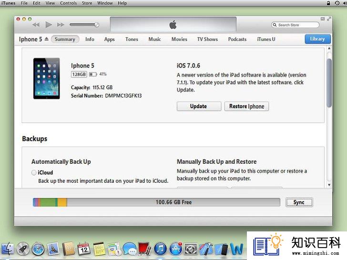The image size is (347, 260).
Task: Open the File menu
Action: point(24,3)
